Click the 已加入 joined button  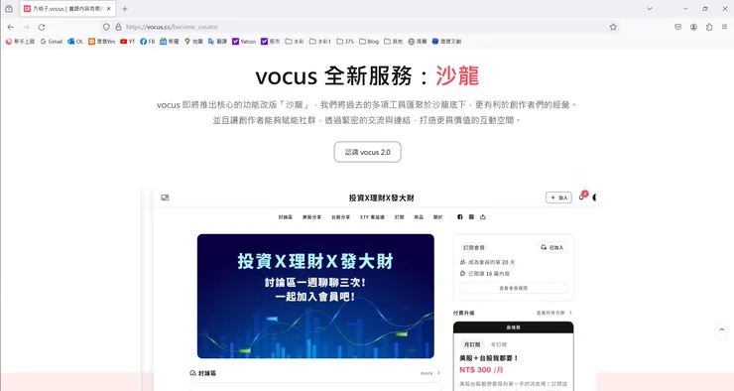552,247
